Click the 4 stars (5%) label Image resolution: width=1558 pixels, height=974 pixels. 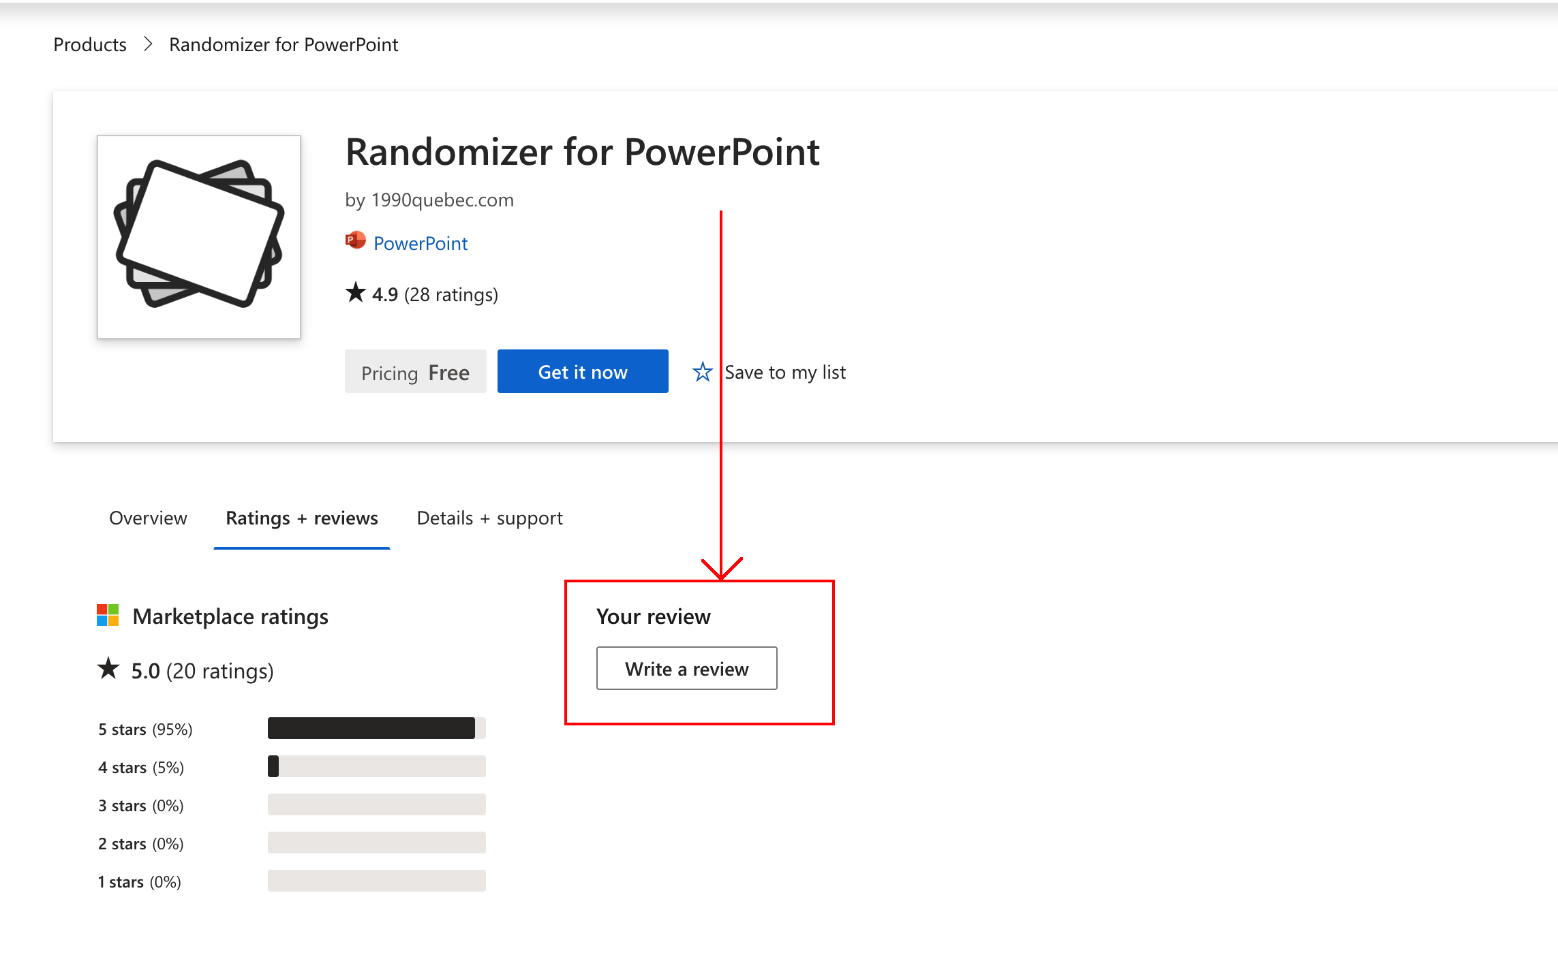point(141,768)
